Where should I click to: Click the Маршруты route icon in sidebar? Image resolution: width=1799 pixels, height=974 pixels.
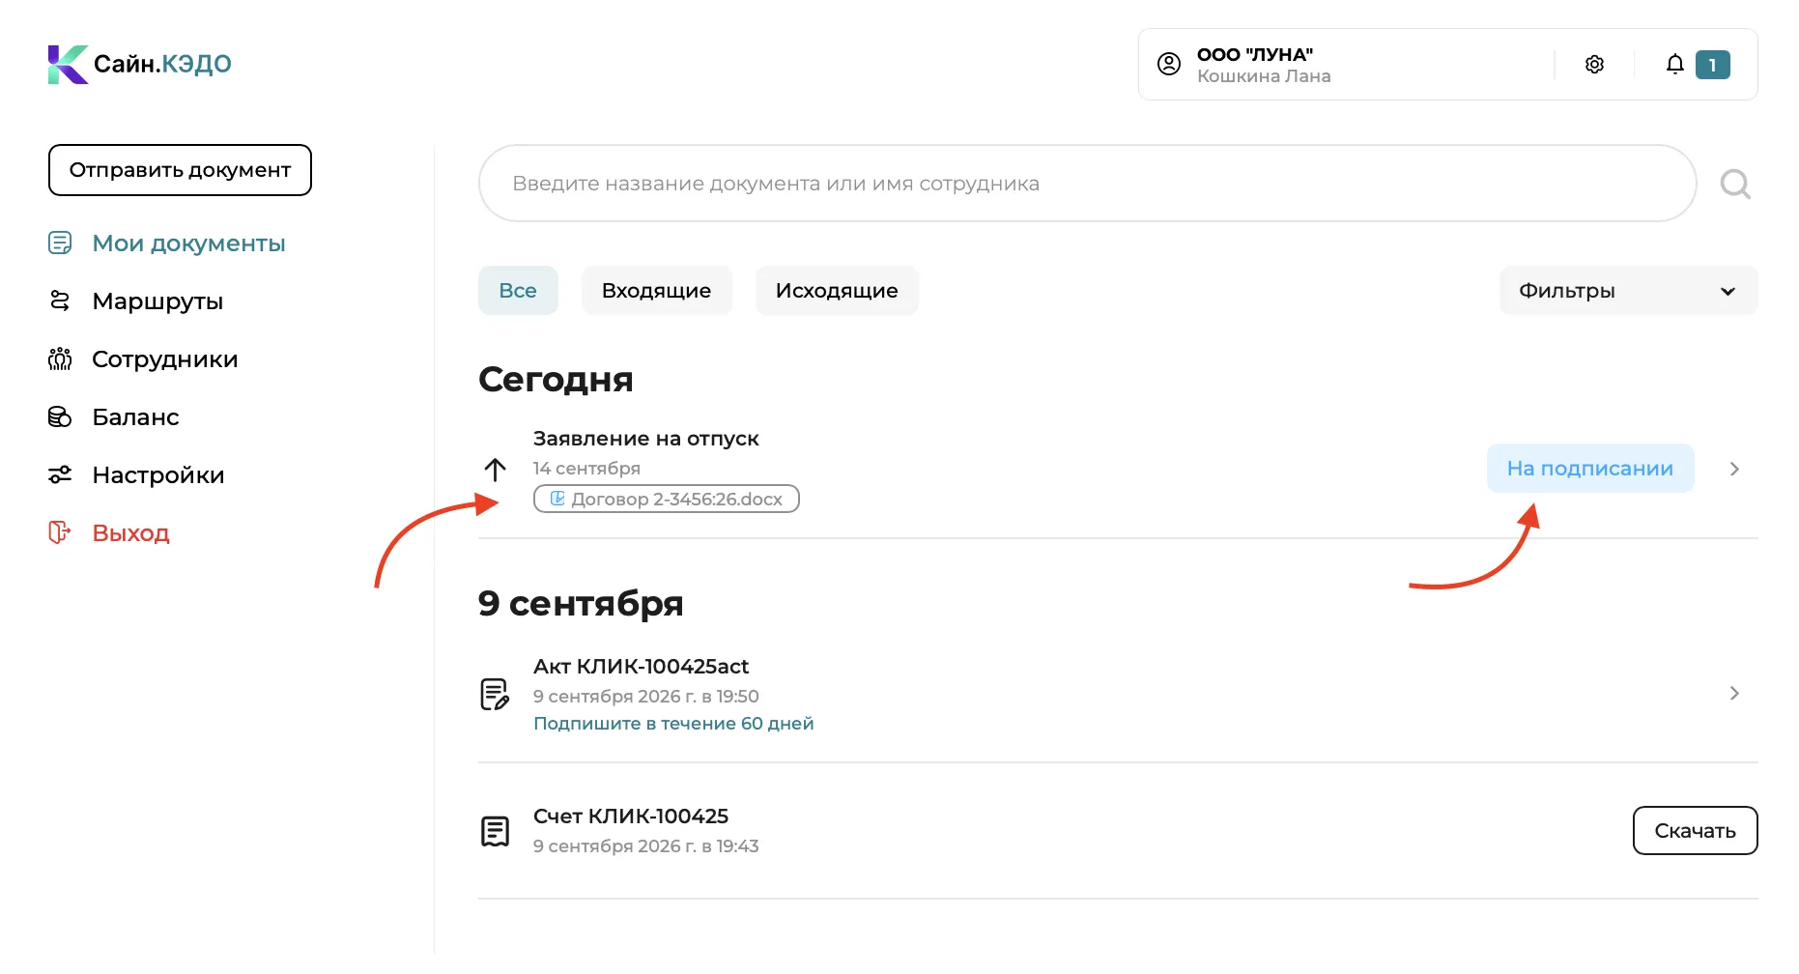point(60,301)
